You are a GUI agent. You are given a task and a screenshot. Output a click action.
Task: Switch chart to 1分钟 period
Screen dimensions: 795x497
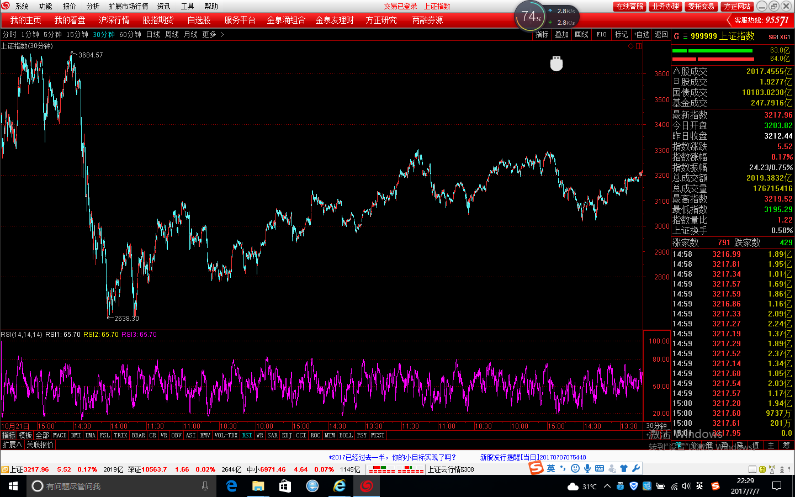click(30, 34)
